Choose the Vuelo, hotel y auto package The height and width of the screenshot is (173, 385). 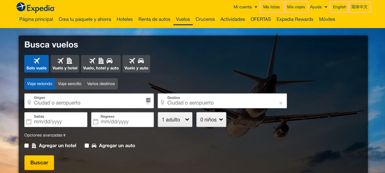pos(101,64)
